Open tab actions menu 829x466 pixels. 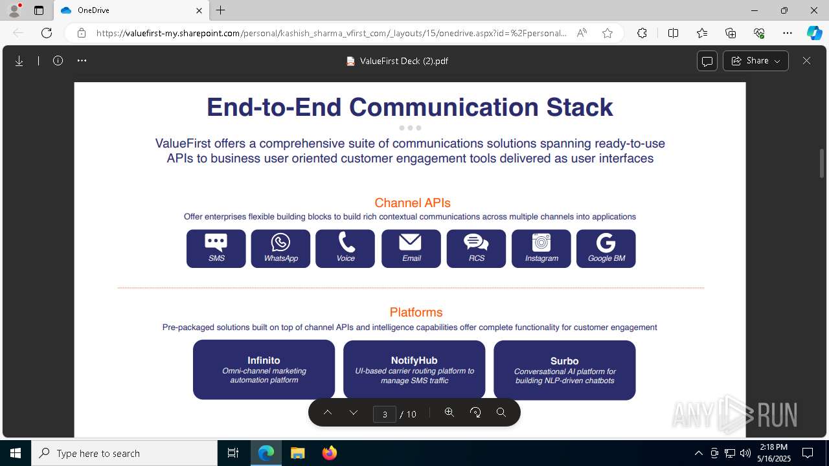coord(39,10)
